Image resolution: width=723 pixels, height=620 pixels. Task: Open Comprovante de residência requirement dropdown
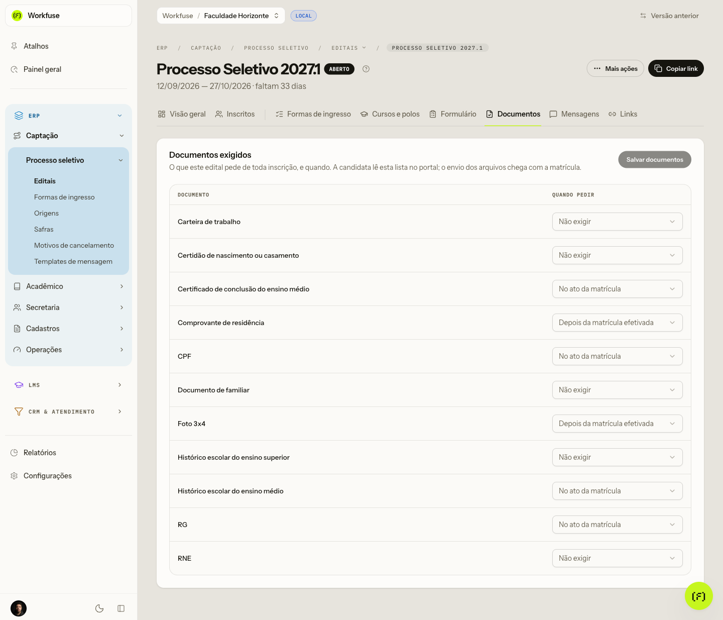point(617,323)
